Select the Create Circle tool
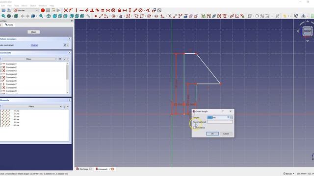Viewport: 314px width, 176px height. [113, 16]
